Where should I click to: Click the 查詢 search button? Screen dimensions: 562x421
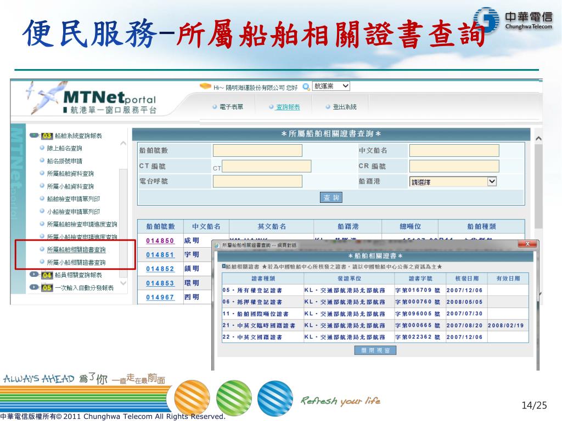click(x=331, y=197)
